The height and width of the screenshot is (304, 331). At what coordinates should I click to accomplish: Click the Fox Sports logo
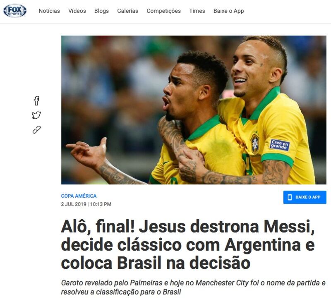point(15,11)
